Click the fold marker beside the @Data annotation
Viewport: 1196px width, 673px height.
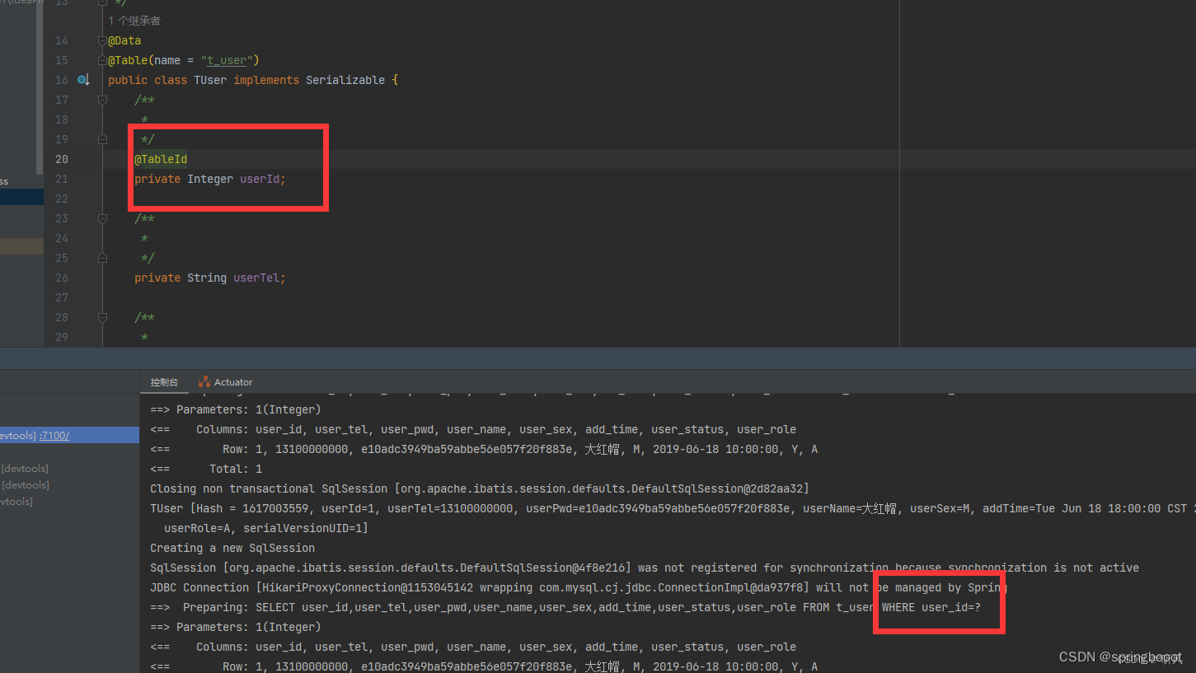point(101,40)
